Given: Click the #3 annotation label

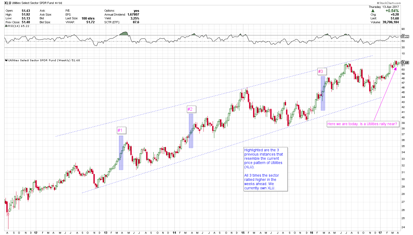Looking at the screenshot, I should (x=322, y=71).
